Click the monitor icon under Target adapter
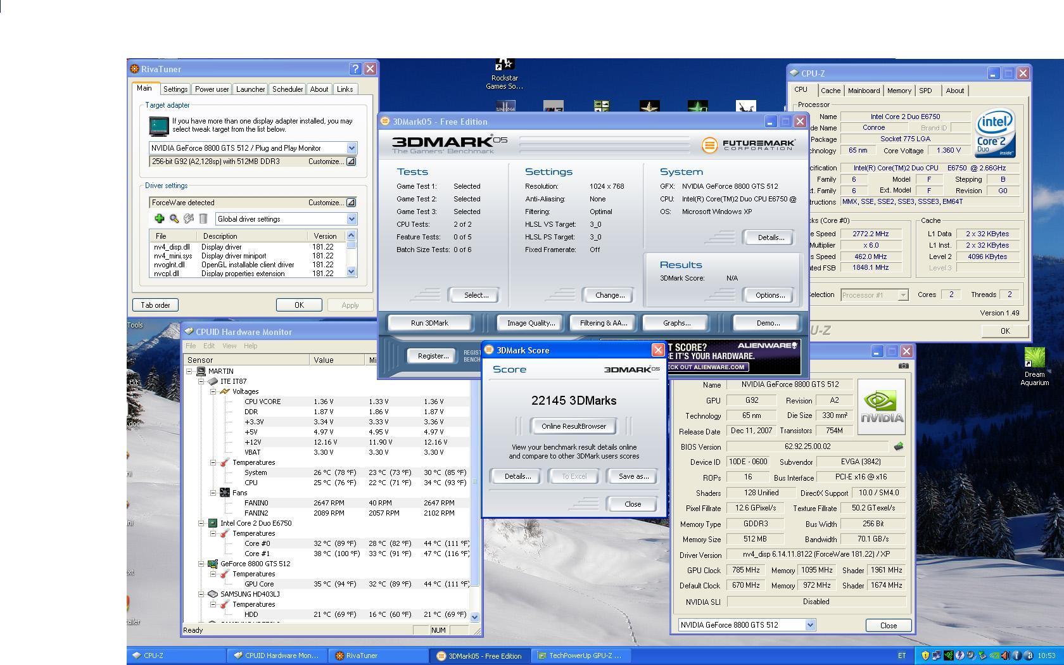The image size is (1064, 665). (158, 126)
